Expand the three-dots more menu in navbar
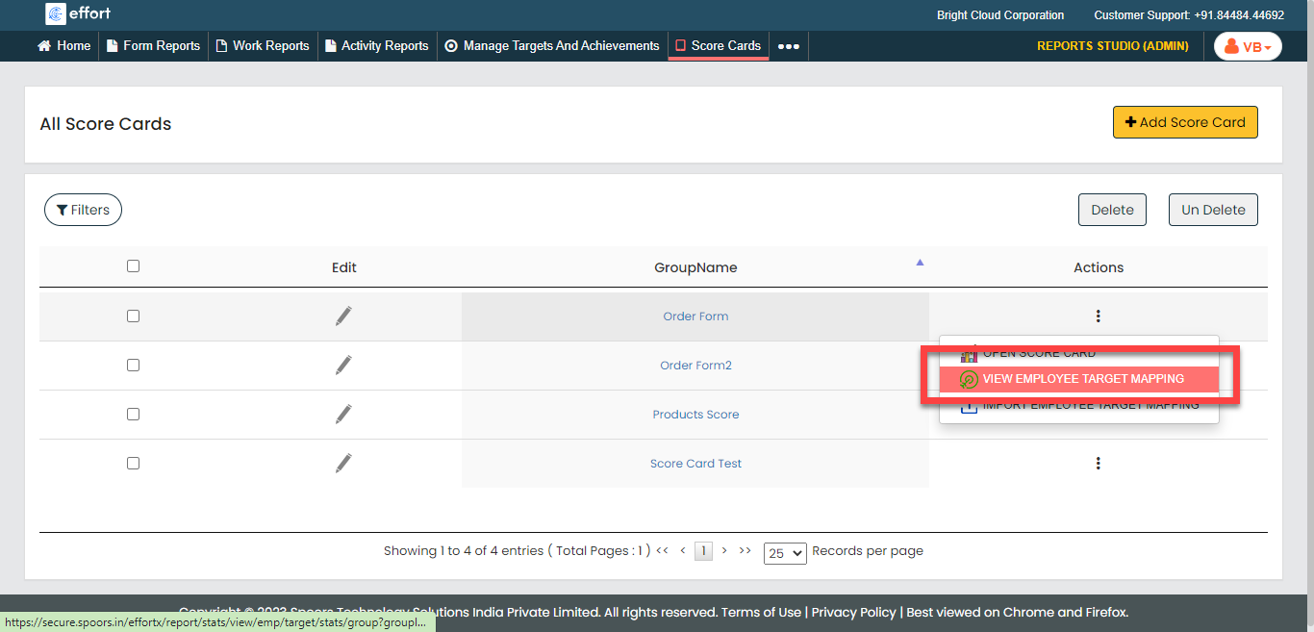This screenshot has height=632, width=1314. tap(788, 46)
